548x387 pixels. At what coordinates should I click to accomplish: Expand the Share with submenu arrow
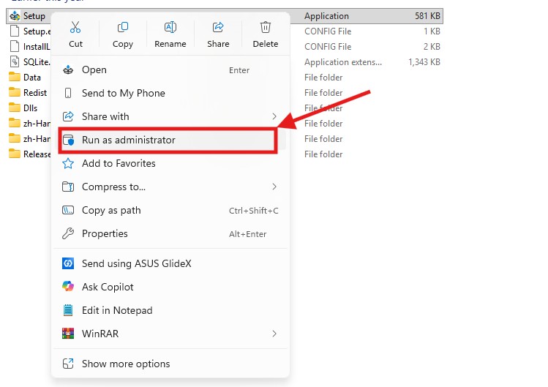click(x=274, y=116)
